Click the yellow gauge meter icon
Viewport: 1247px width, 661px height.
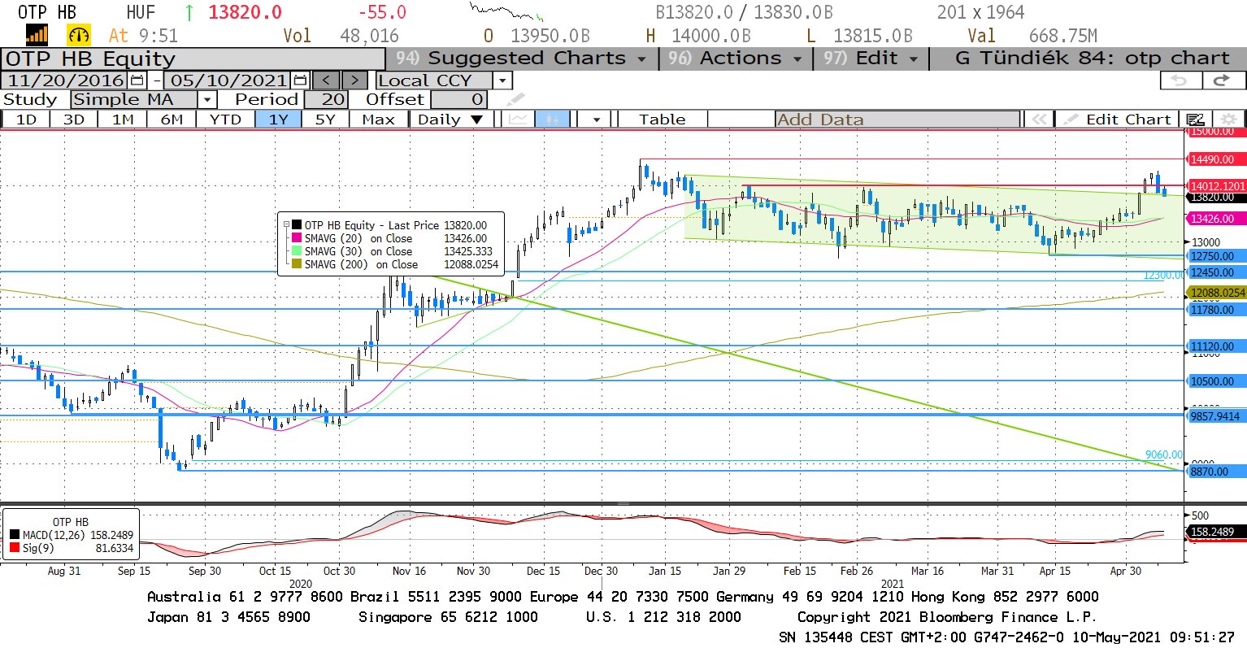[x=79, y=35]
